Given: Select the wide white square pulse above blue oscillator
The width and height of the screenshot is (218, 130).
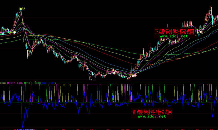Looking at the screenshot, I should [16, 93].
